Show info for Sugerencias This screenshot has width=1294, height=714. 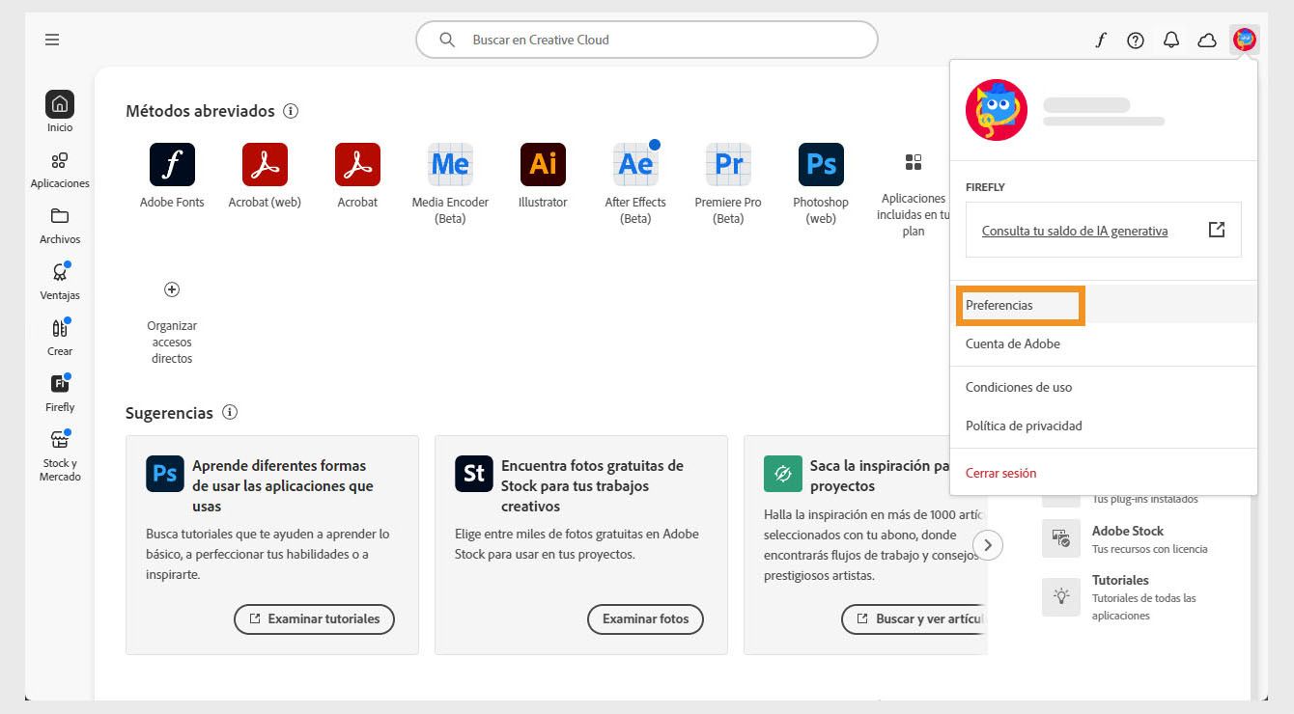(230, 412)
